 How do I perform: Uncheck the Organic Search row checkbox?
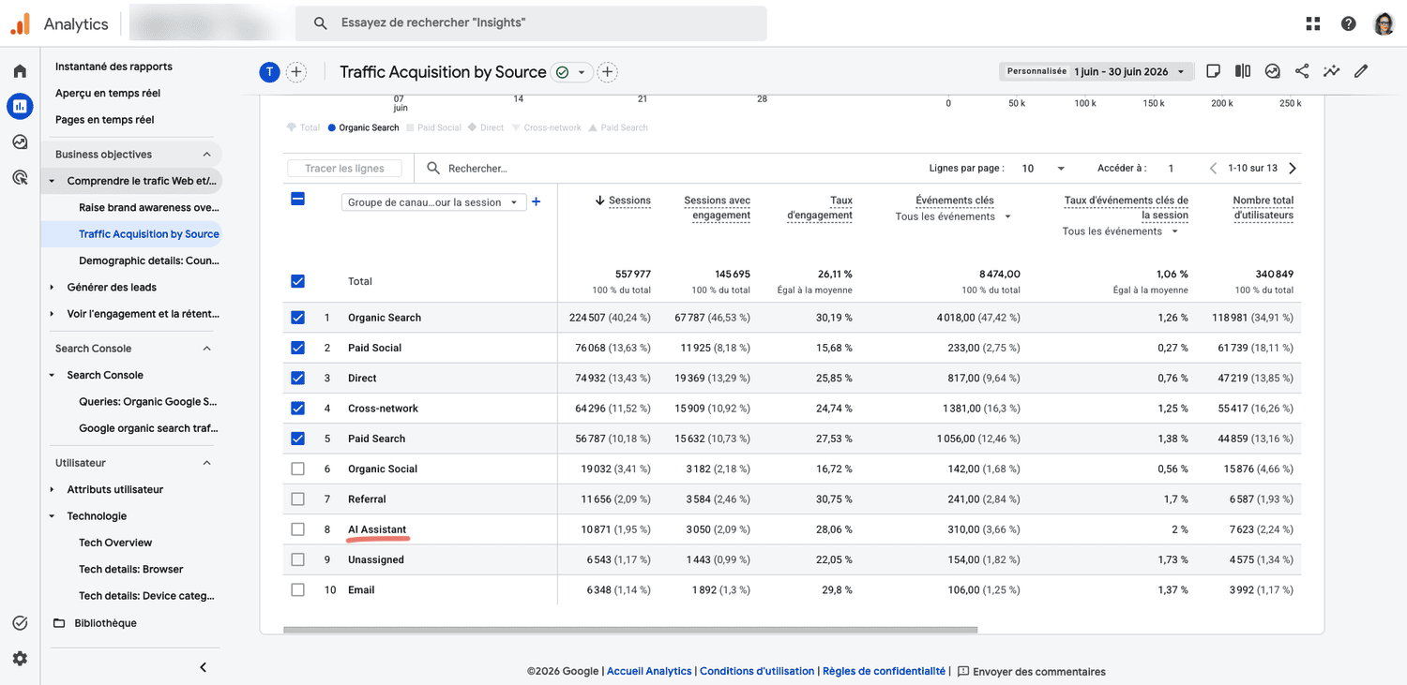tap(297, 318)
